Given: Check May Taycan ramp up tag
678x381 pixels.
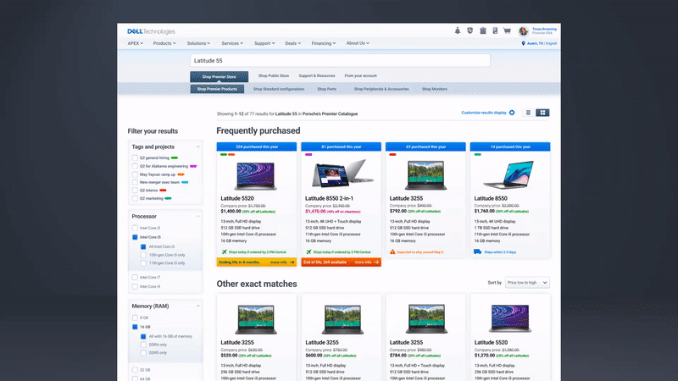Looking at the screenshot, I should click(x=135, y=174).
